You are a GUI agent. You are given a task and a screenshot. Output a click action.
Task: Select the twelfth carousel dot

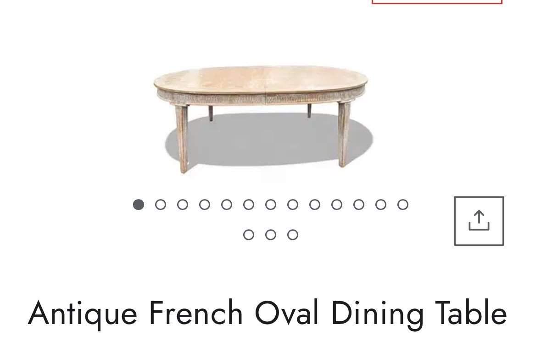pos(381,205)
